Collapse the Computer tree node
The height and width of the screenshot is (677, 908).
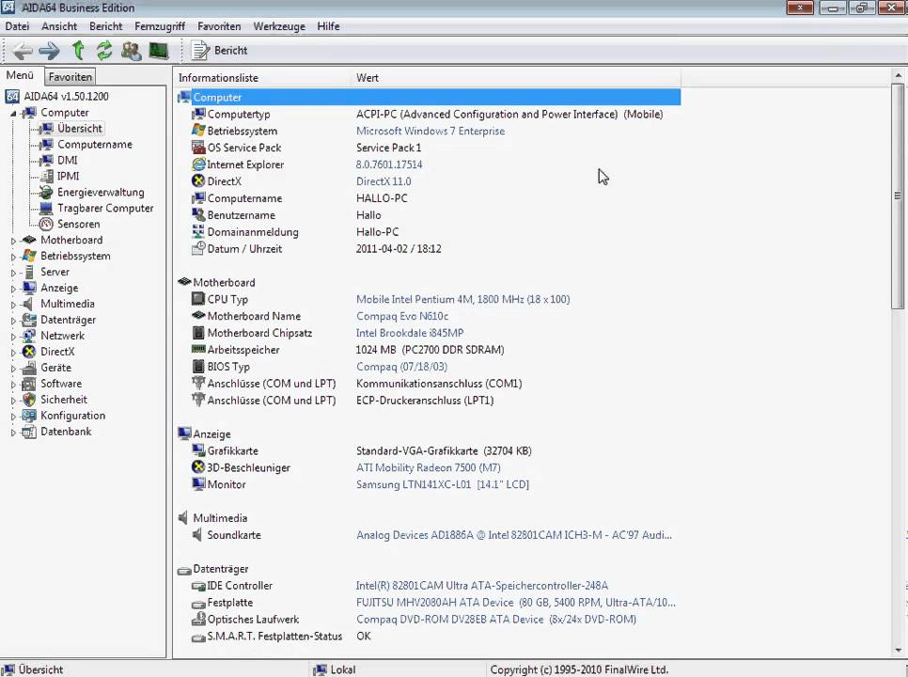(13, 114)
